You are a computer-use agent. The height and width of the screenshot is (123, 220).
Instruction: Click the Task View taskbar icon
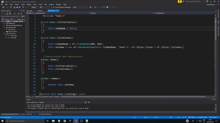(47, 121)
